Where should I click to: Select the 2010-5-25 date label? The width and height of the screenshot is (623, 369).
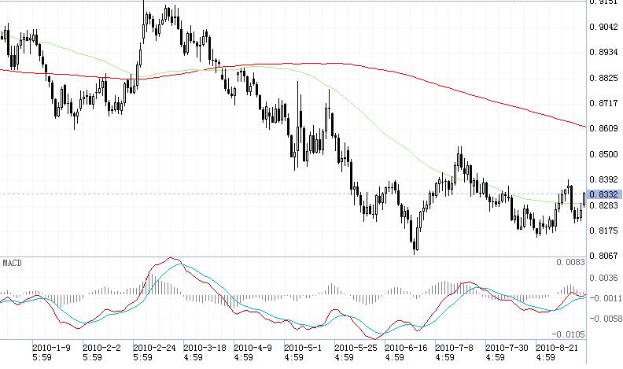(x=356, y=348)
